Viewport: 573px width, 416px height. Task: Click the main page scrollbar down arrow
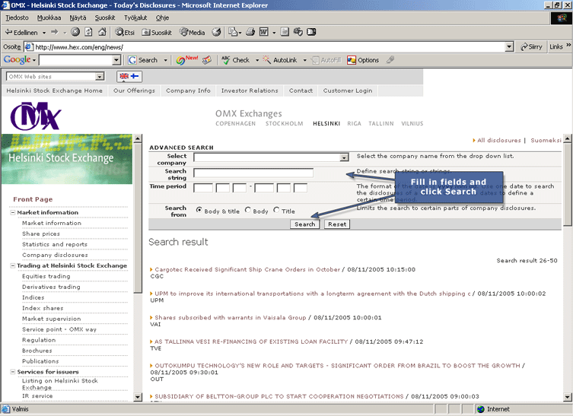click(x=567, y=397)
